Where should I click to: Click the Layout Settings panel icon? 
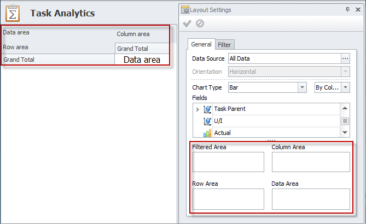click(x=185, y=9)
